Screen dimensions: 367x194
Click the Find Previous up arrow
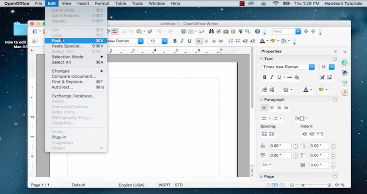click(313, 31)
